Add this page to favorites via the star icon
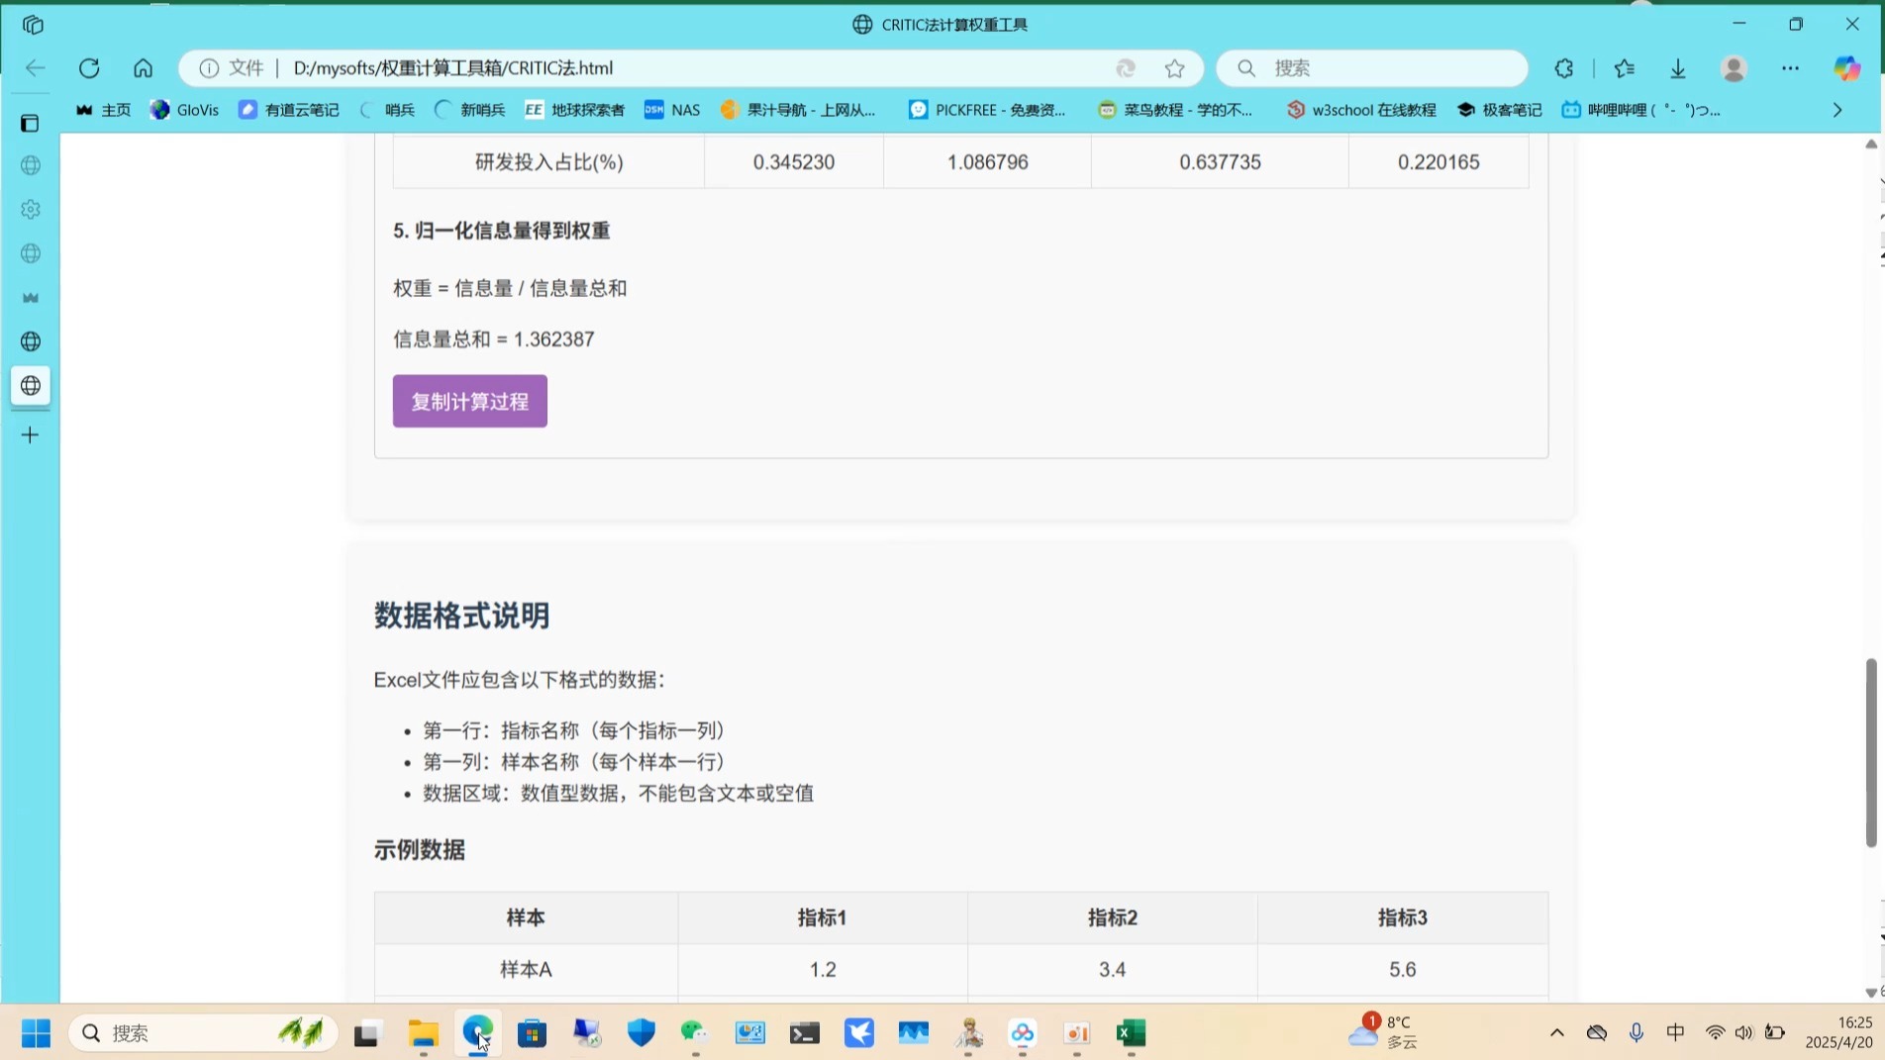Viewport: 1885px width, 1060px height. pos(1174,68)
